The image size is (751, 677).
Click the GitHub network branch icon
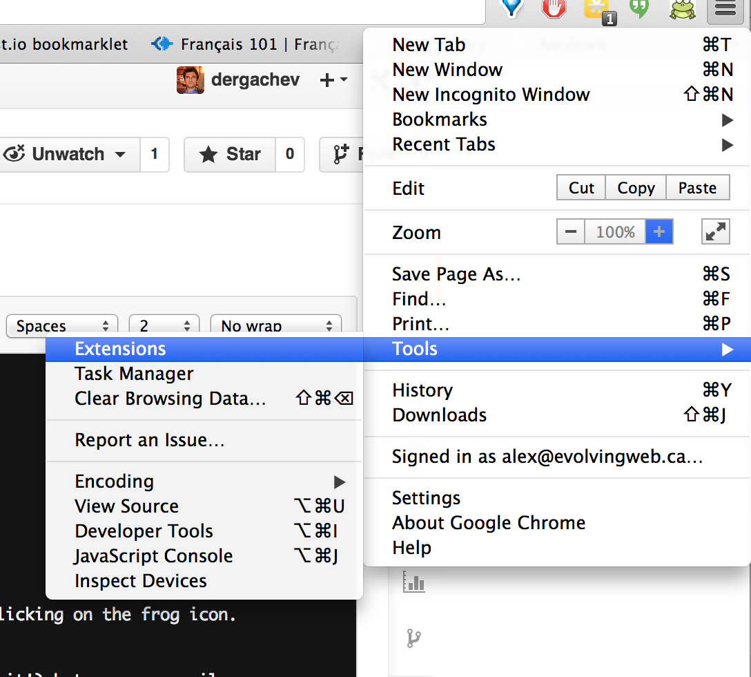413,638
